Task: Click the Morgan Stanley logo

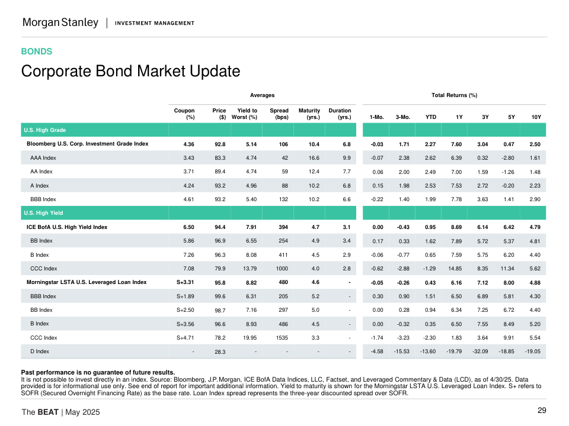Action: (x=60, y=22)
